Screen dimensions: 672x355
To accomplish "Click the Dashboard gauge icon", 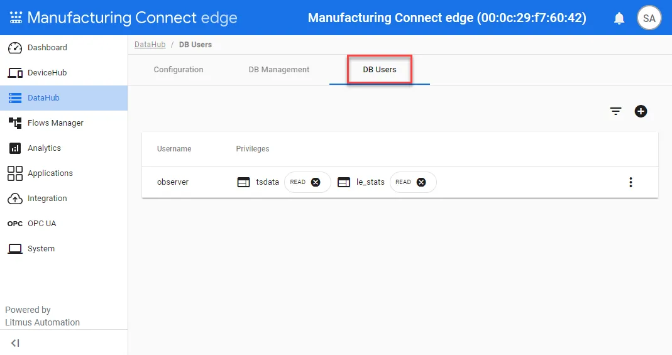I will pos(15,48).
